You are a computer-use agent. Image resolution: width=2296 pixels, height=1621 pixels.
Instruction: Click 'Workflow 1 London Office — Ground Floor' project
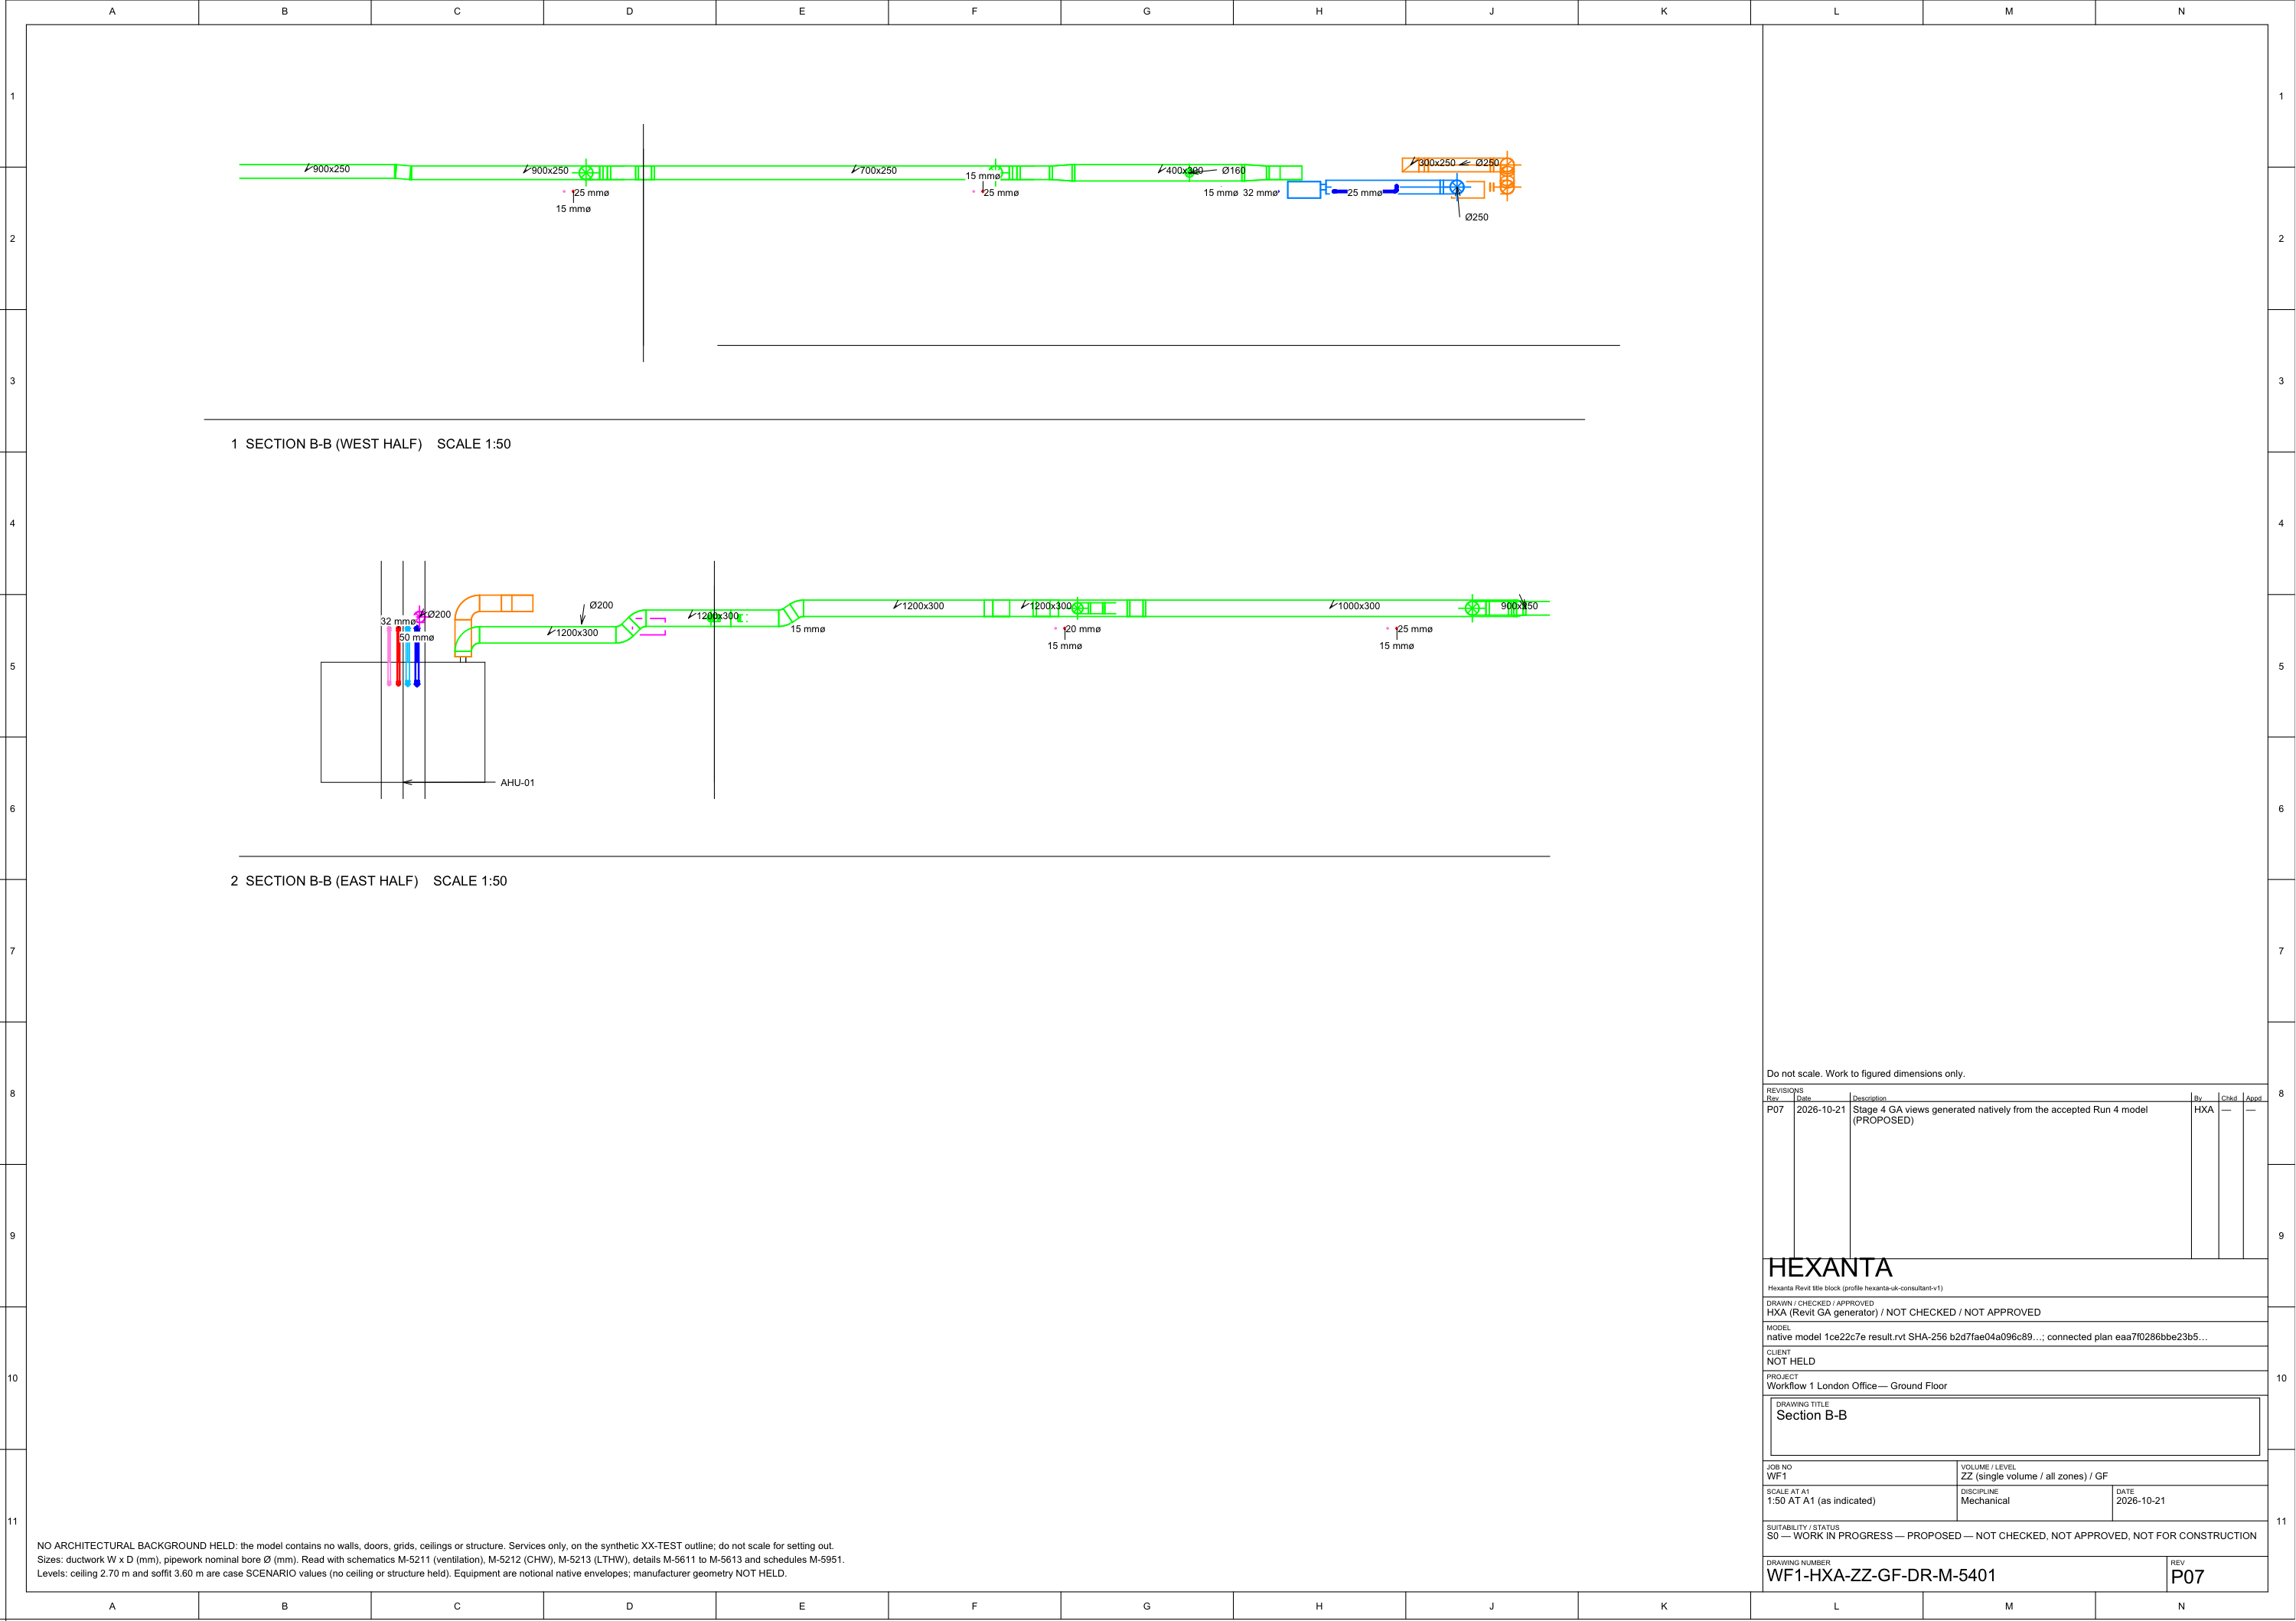(x=1856, y=1386)
